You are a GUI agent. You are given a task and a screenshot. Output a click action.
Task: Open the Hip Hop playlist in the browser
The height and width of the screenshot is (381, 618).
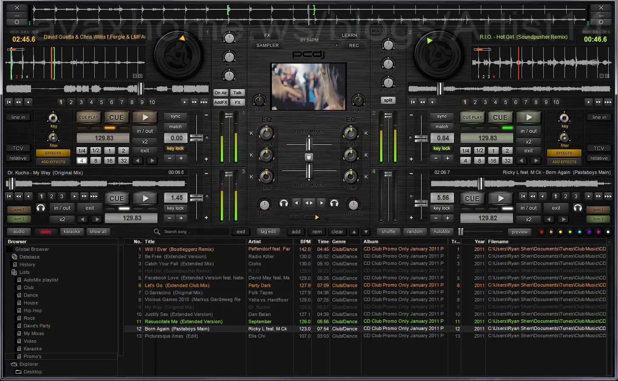coord(33,310)
